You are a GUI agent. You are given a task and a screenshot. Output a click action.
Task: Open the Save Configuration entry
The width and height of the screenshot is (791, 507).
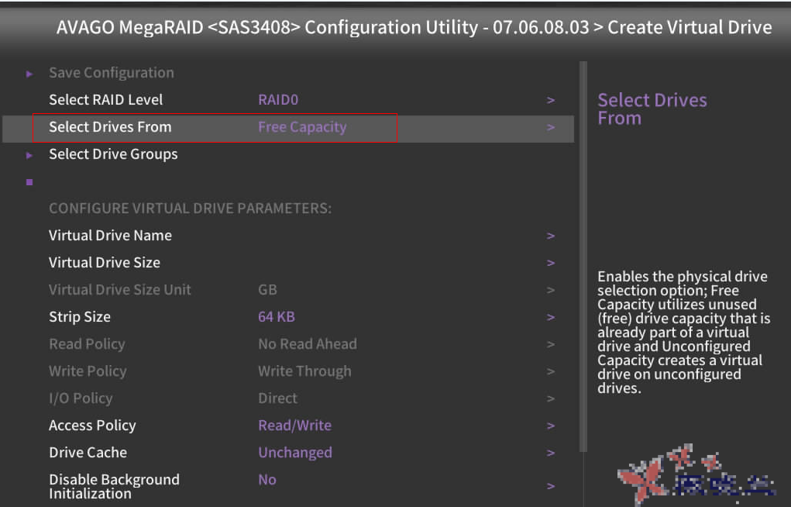(112, 73)
